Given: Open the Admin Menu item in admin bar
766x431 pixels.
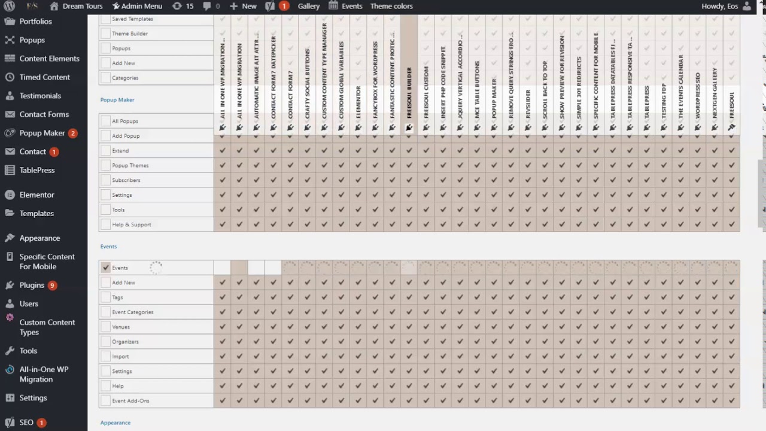Looking at the screenshot, I should [136, 6].
